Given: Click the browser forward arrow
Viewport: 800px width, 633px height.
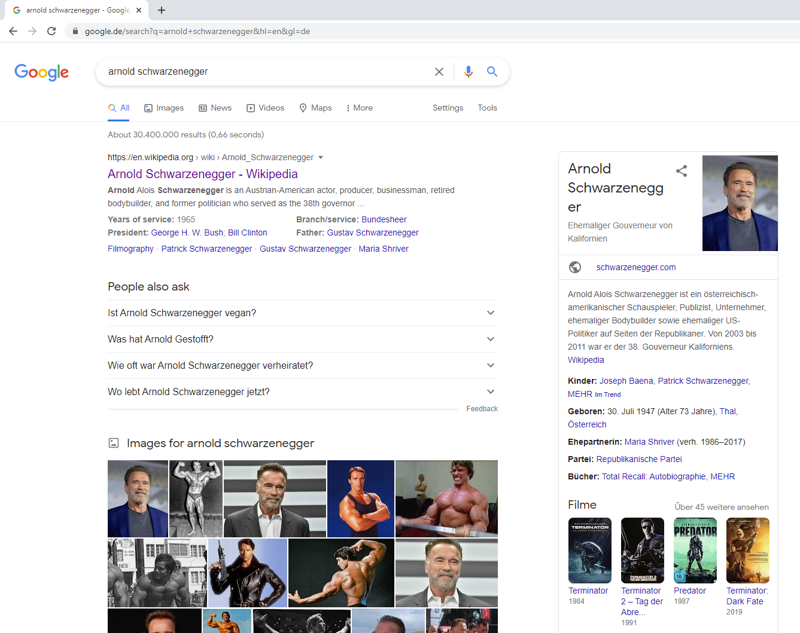Looking at the screenshot, I should tap(32, 31).
